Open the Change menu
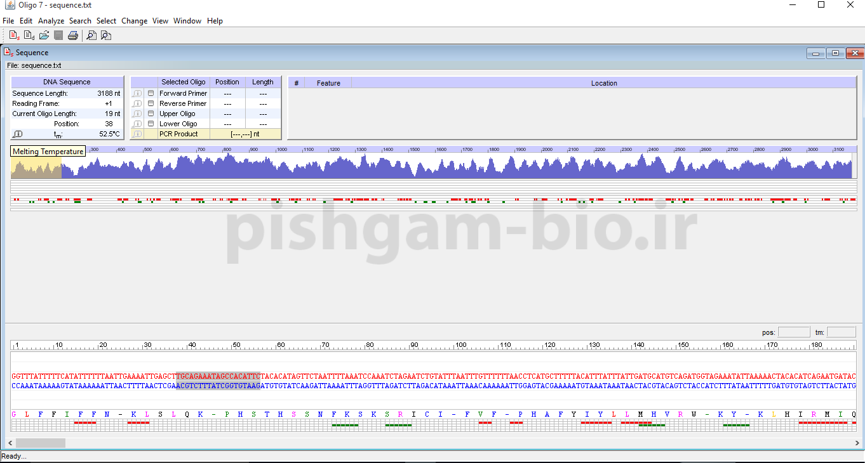This screenshot has height=463, width=865. coord(134,21)
